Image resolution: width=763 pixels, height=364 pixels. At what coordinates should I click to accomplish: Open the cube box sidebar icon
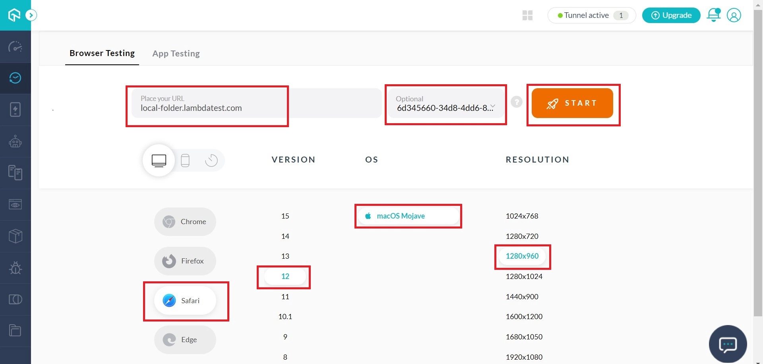tap(15, 236)
